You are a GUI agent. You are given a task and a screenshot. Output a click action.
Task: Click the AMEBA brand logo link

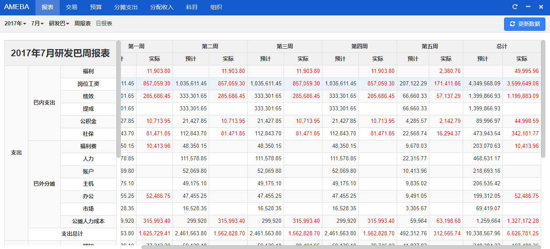tap(17, 7)
